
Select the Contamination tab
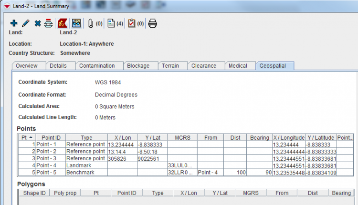coord(97,66)
